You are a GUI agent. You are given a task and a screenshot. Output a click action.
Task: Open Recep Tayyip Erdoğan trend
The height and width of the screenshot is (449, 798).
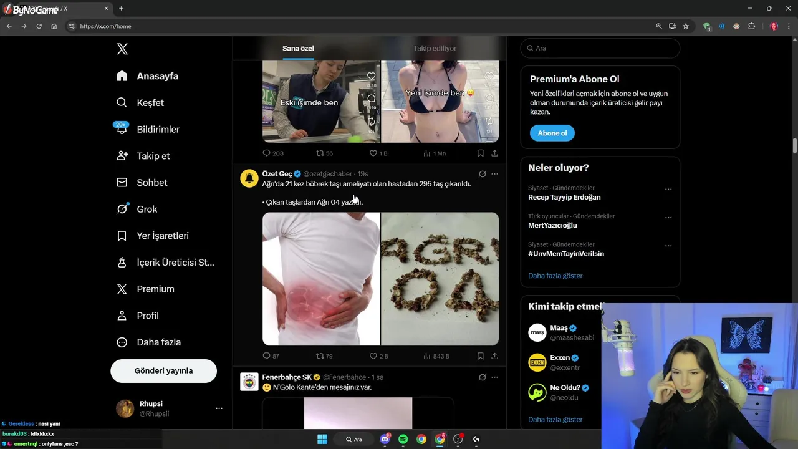click(564, 197)
